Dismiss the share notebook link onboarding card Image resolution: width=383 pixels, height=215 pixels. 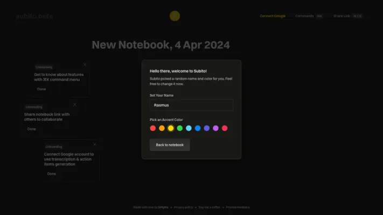point(75,104)
